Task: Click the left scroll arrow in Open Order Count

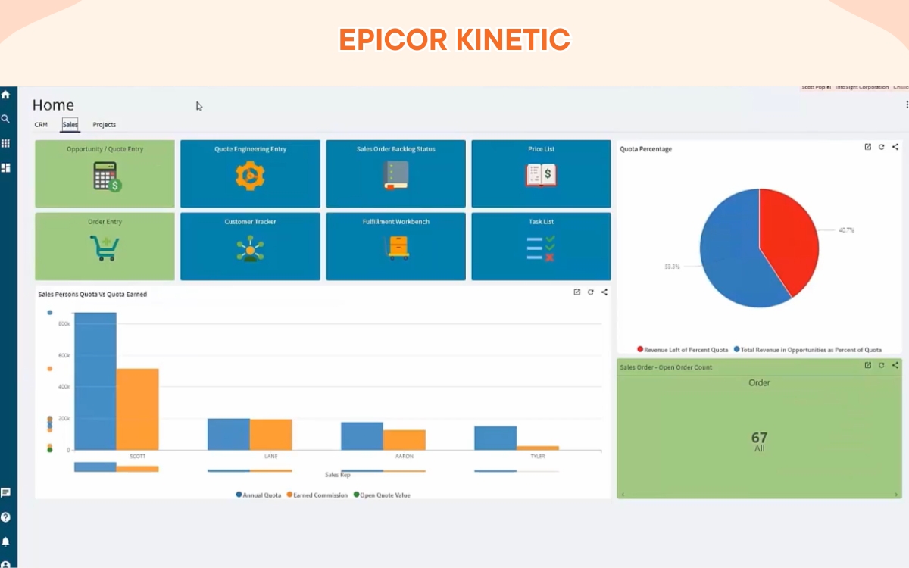Action: pos(623,495)
